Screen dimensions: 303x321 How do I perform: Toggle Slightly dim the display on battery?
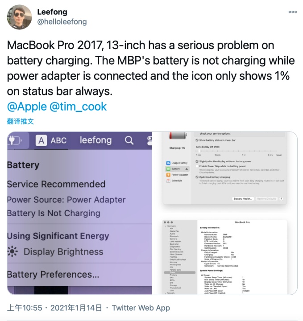[x=197, y=161]
